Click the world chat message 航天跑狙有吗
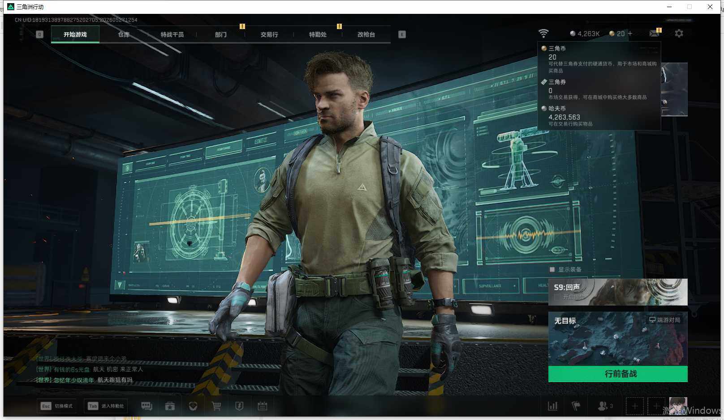This screenshot has height=420, width=724. [115, 380]
